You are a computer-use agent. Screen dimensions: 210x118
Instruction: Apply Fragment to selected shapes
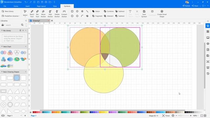pyautogui.click(x=97, y=16)
